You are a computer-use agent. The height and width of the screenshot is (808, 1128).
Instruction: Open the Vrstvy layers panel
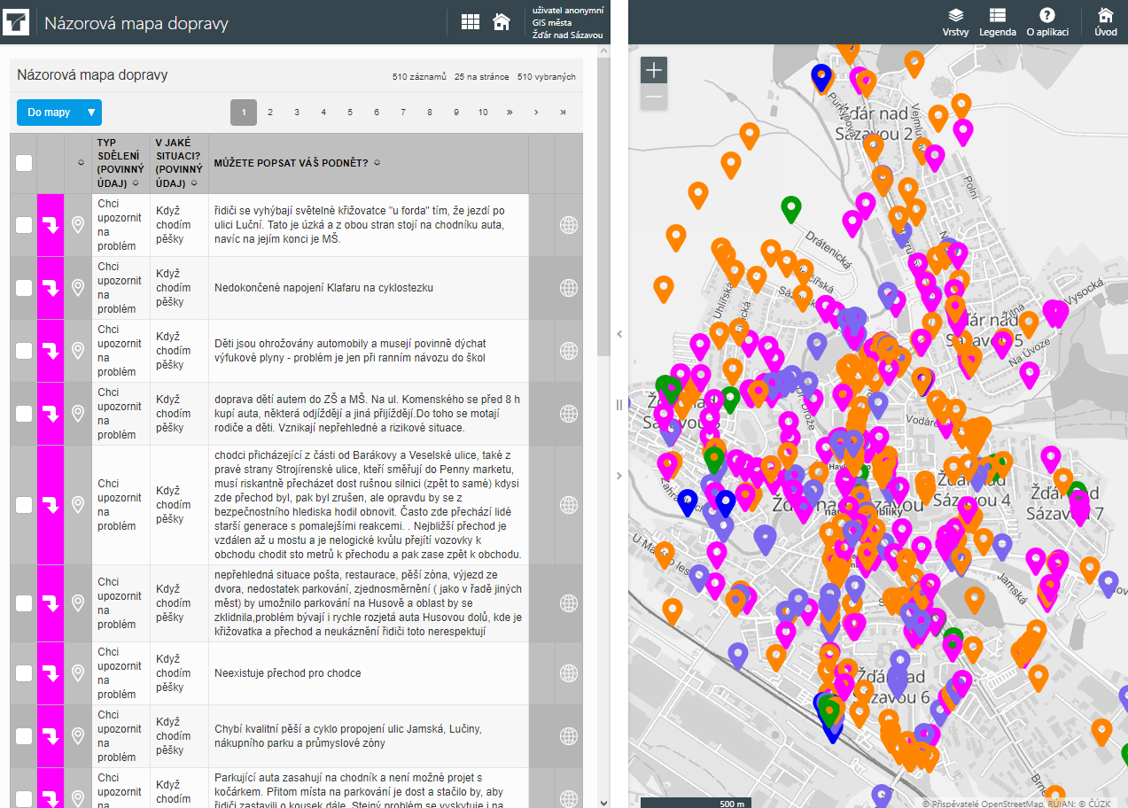tap(955, 22)
